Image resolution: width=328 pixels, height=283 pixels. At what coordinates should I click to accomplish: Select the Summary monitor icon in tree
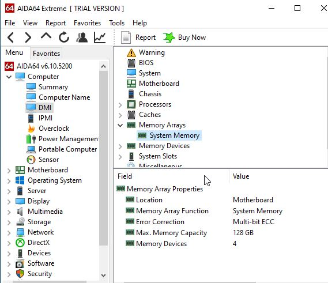[x=31, y=87]
